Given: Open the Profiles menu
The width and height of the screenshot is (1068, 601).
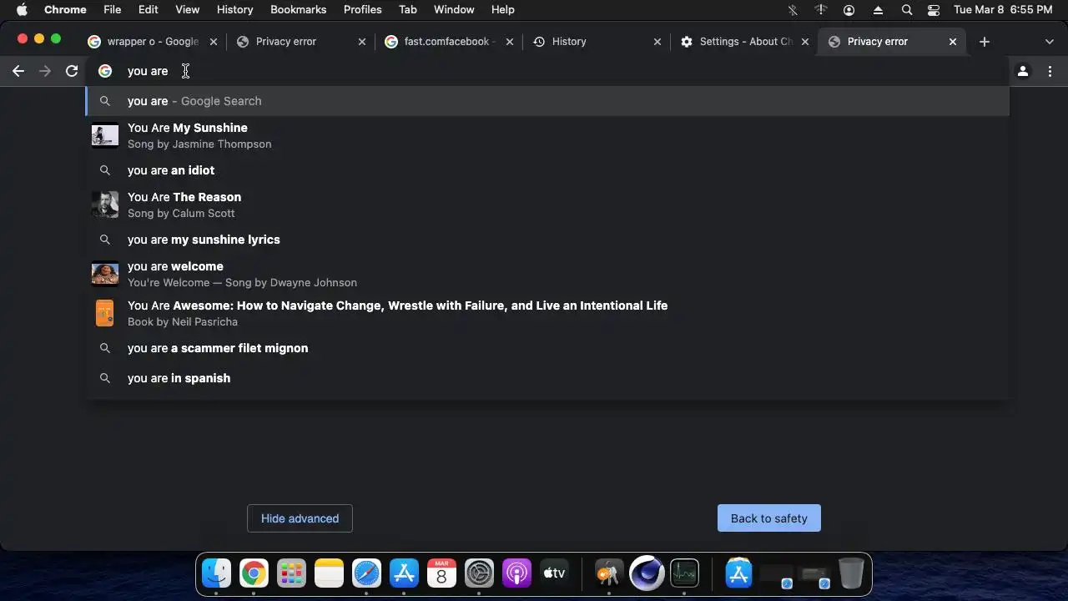Looking at the screenshot, I should click(362, 10).
